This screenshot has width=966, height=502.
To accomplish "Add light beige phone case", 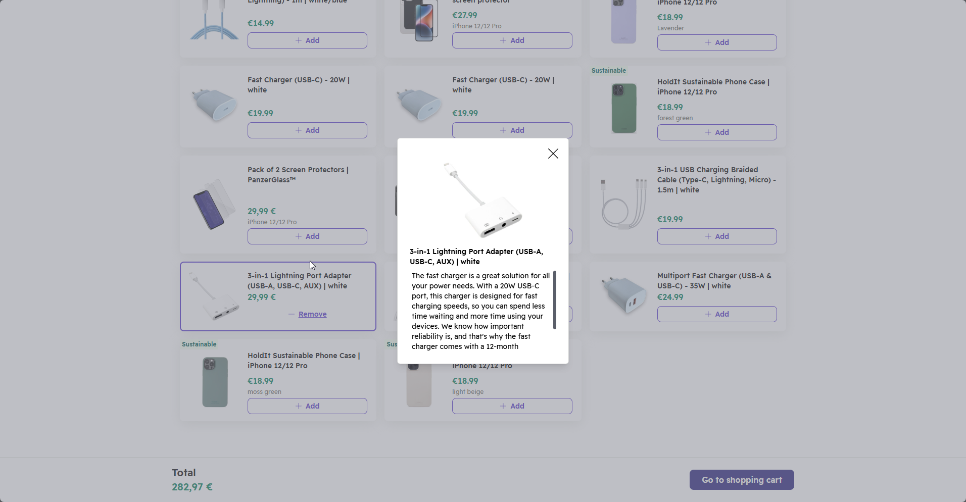I will tap(512, 406).
